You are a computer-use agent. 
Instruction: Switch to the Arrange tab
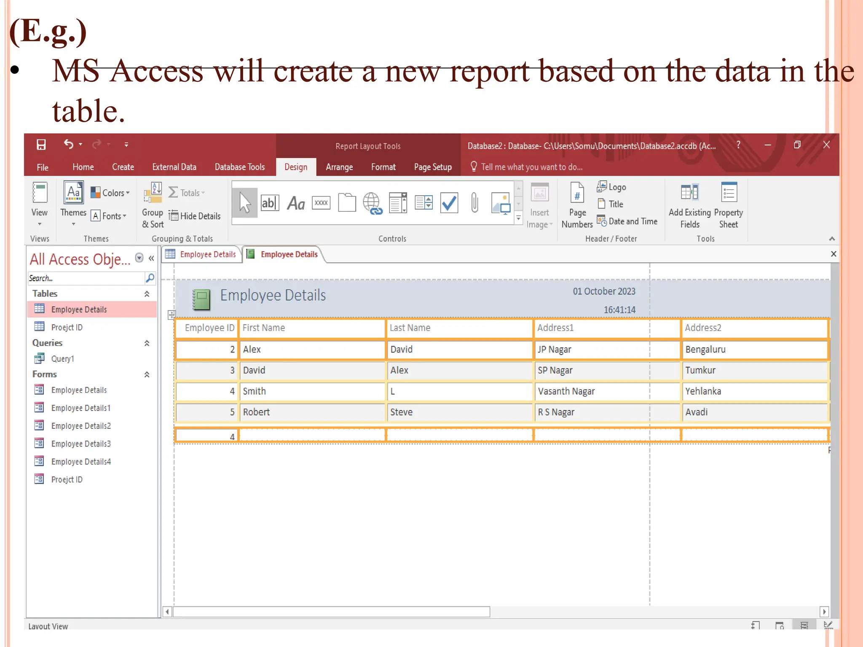point(339,167)
